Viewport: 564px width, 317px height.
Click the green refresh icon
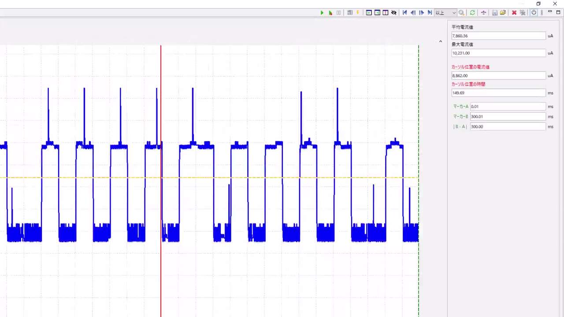[472, 13]
